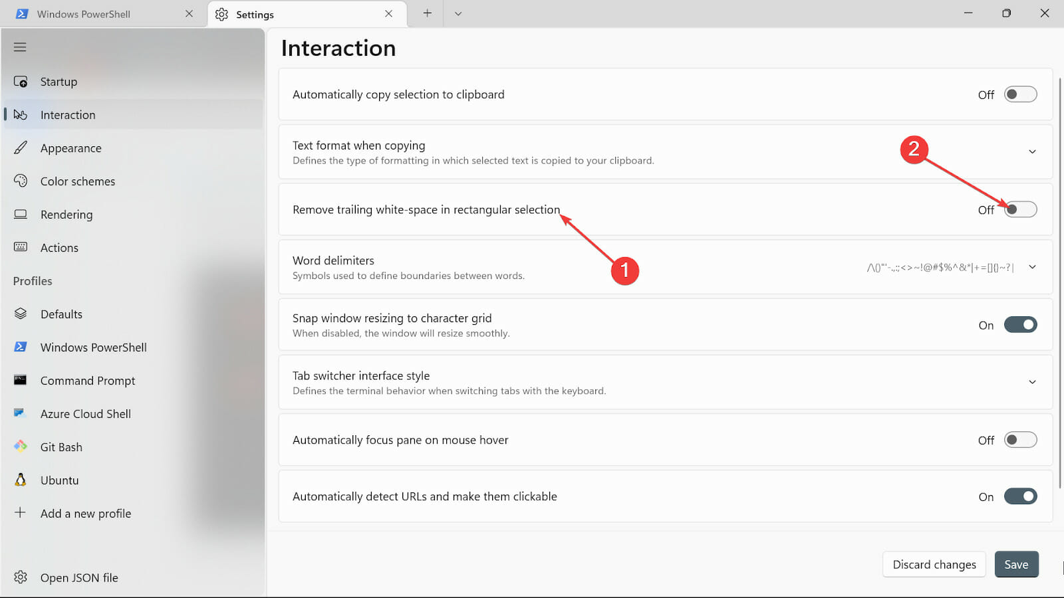Click the Word delimiters symbols value

[940, 268]
